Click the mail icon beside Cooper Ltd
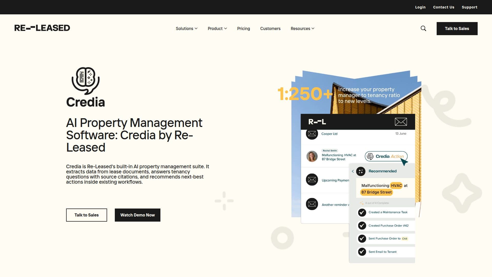 click(x=312, y=134)
